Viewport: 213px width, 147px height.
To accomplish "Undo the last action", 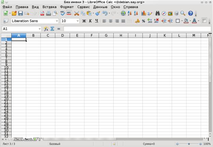I will pyautogui.click(x=105, y=13).
